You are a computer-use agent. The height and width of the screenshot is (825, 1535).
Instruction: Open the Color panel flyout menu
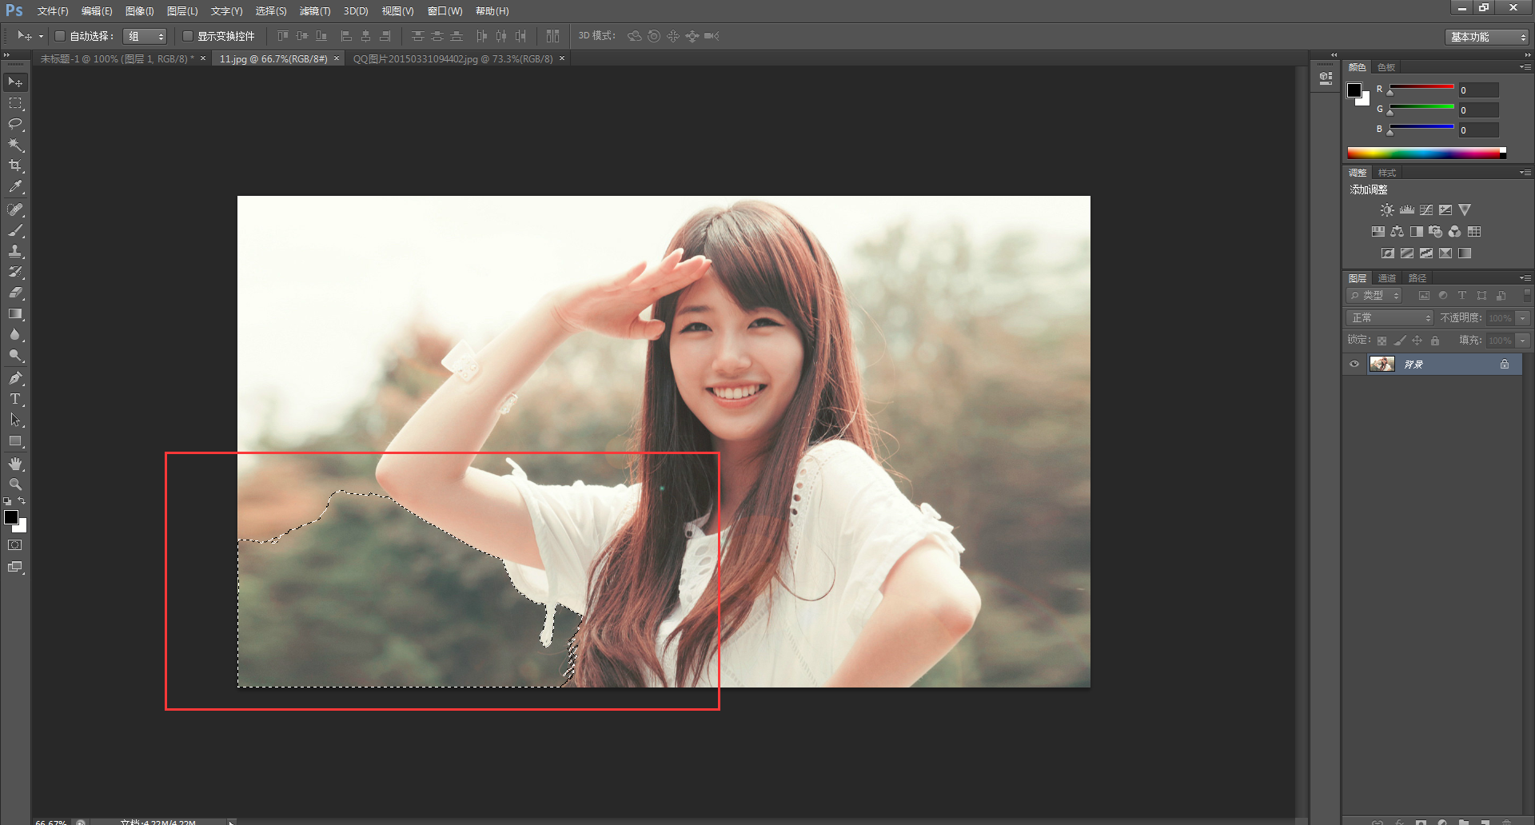tap(1525, 67)
